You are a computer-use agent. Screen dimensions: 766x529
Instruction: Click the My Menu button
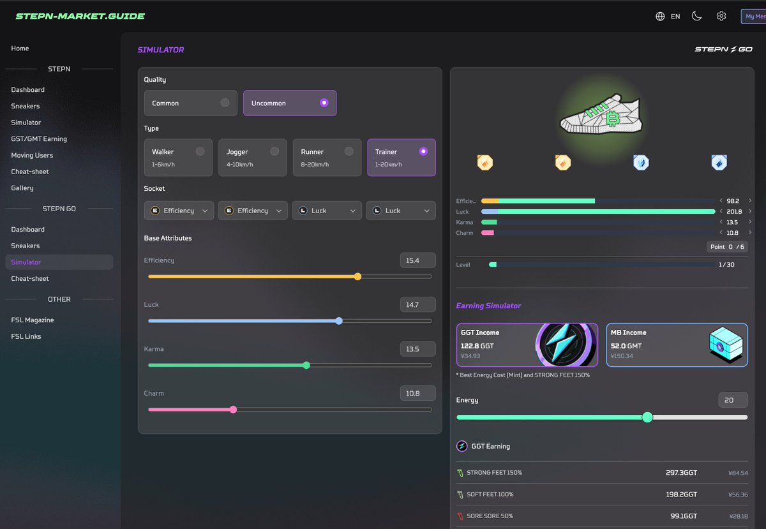click(x=753, y=16)
